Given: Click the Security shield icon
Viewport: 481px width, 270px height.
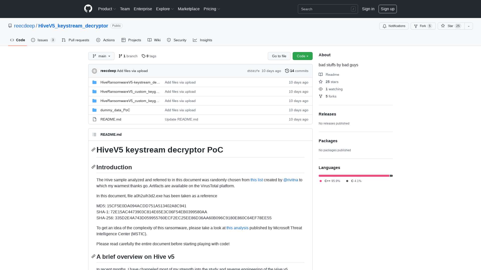Looking at the screenshot, I should (x=169, y=40).
